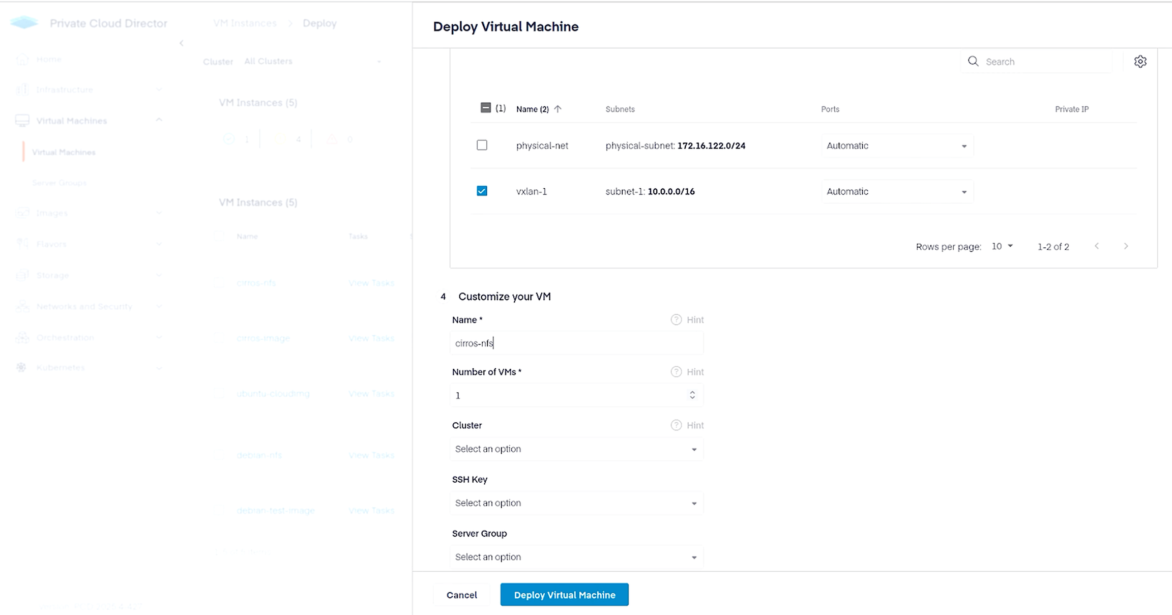
Task: Click the Name column sort arrow
Action: (x=558, y=109)
